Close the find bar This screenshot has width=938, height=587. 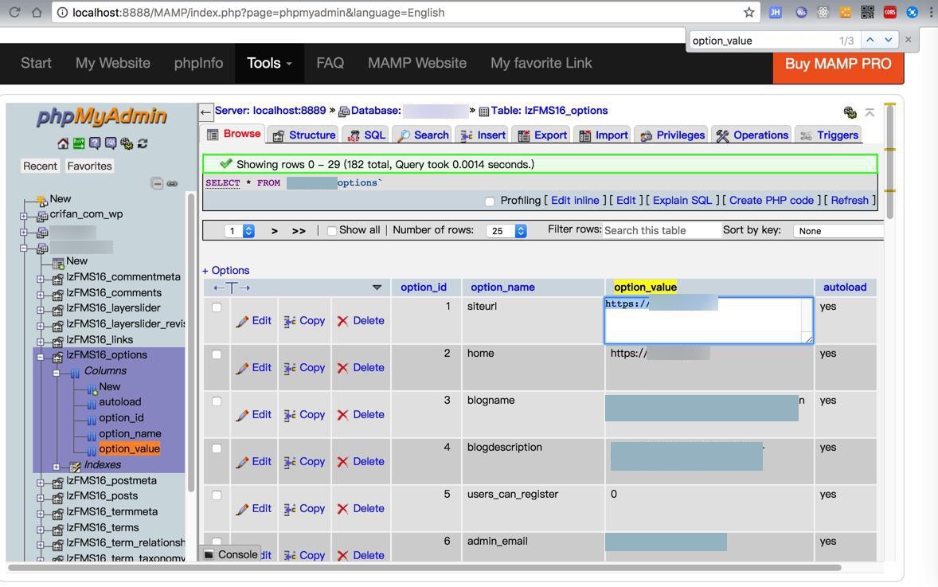(x=908, y=40)
